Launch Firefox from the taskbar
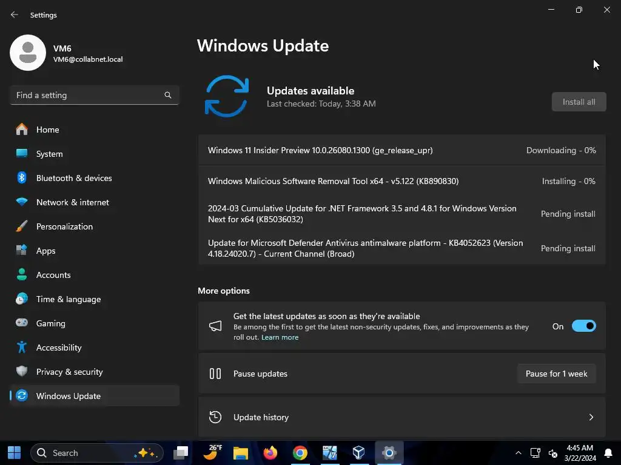This screenshot has height=465, width=621. coord(270,453)
